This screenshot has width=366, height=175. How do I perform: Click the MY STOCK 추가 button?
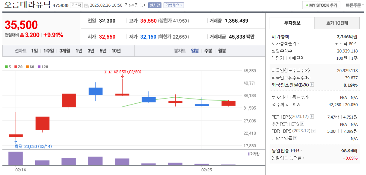coord(321,5)
